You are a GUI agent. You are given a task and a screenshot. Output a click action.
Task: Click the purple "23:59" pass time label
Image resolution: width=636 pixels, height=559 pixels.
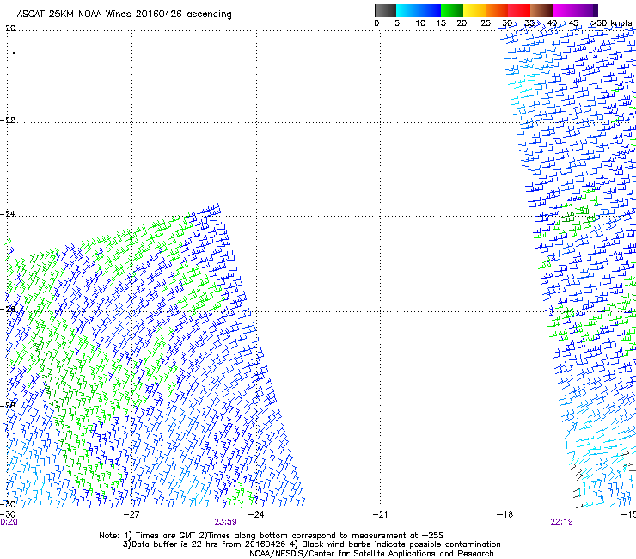click(225, 522)
